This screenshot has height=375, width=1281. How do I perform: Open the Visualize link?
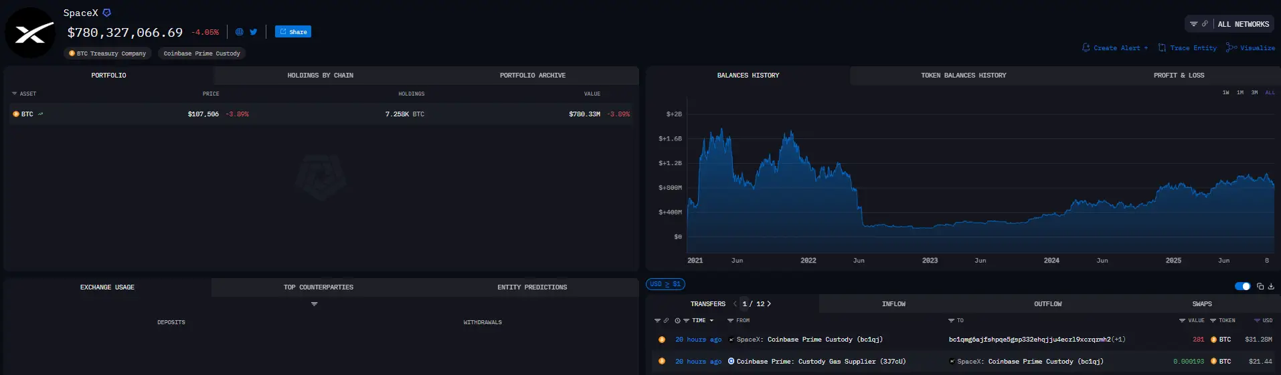coord(1258,48)
